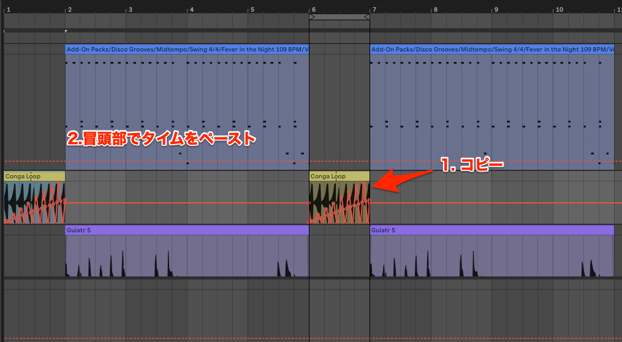This screenshot has height=342, width=622.
Task: Click the second Guiatr 5 clip title bar
Action: pyautogui.click(x=491, y=230)
